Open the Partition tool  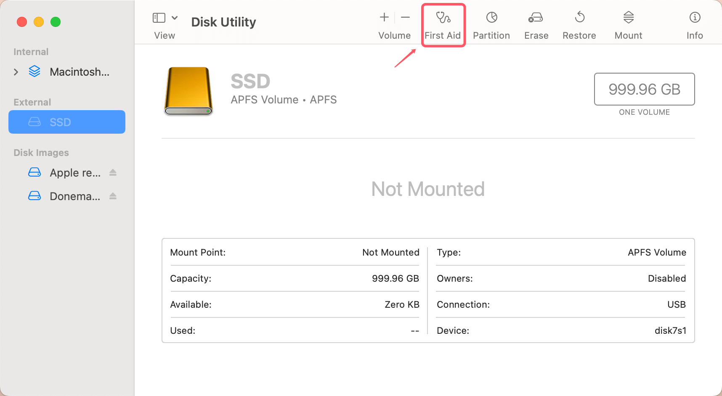(491, 24)
